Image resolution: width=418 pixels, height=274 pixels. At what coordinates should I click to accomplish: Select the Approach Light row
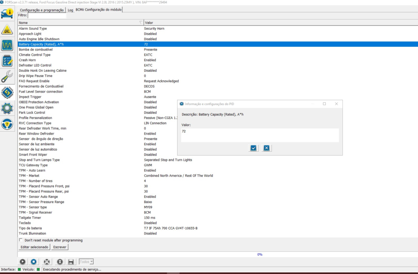pyautogui.click(x=218, y=34)
